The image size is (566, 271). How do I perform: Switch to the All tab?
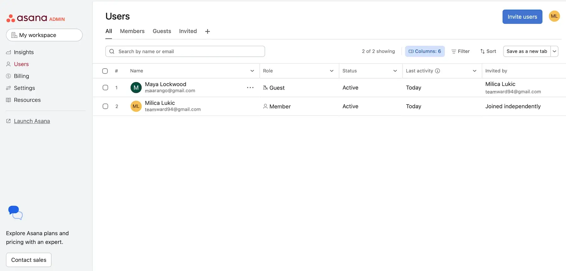click(x=109, y=31)
